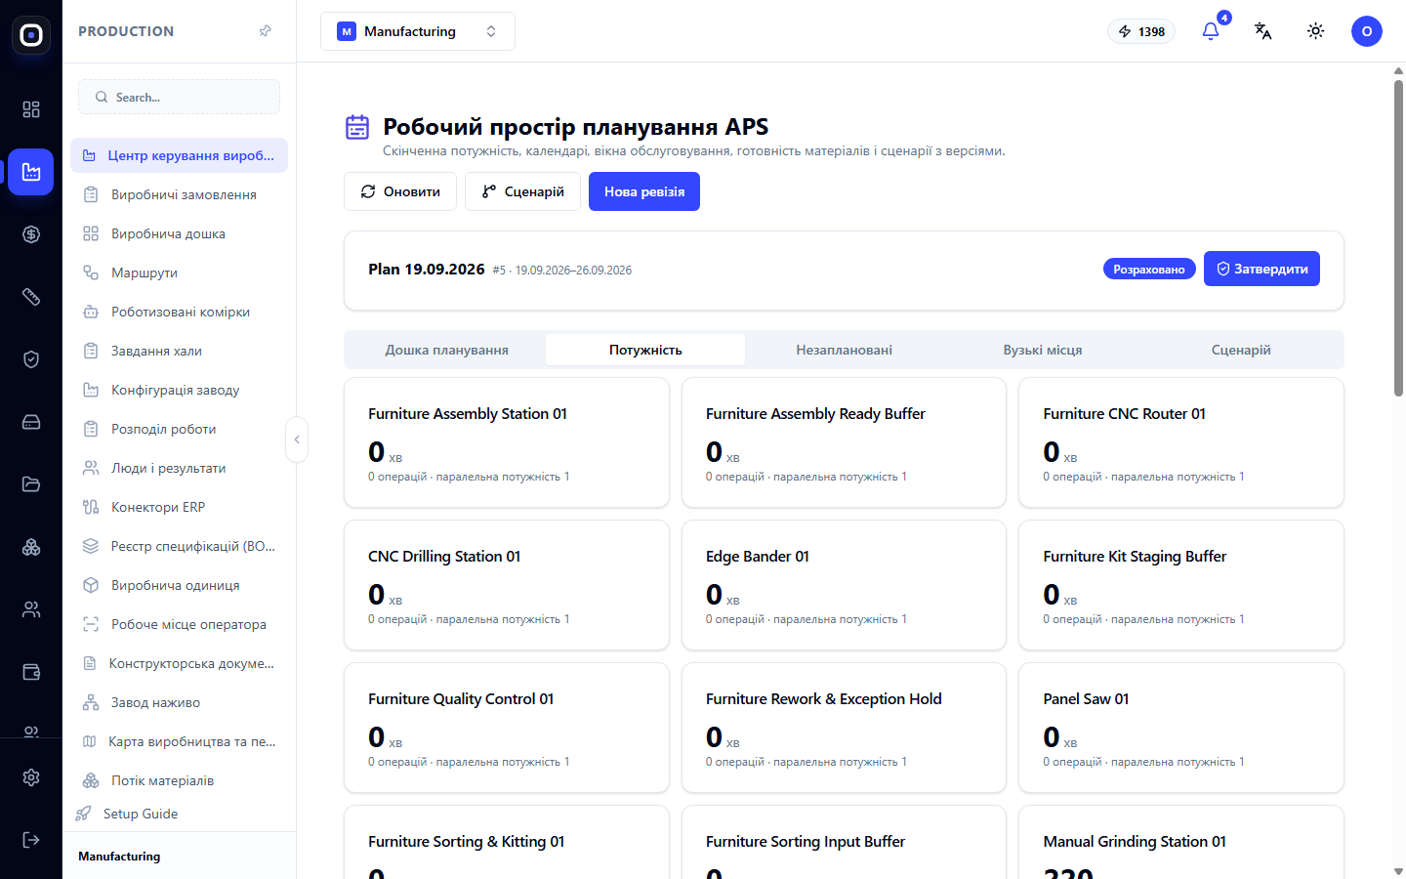
Task: Switch to the Сценарій tab
Action: (x=1241, y=350)
